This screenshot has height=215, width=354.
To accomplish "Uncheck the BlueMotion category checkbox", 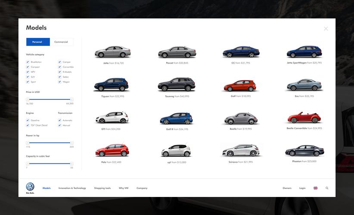I will click(x=28, y=62).
